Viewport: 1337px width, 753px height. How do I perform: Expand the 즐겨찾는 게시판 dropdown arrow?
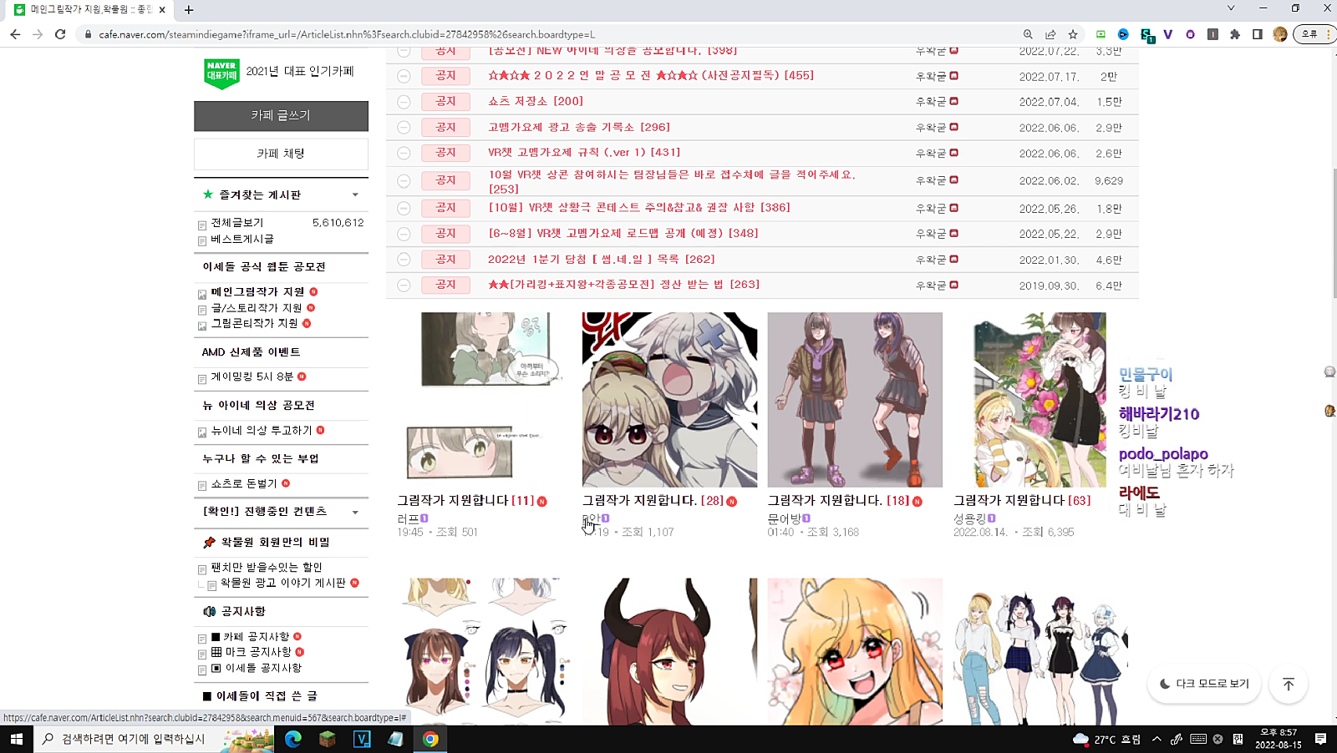click(x=355, y=195)
